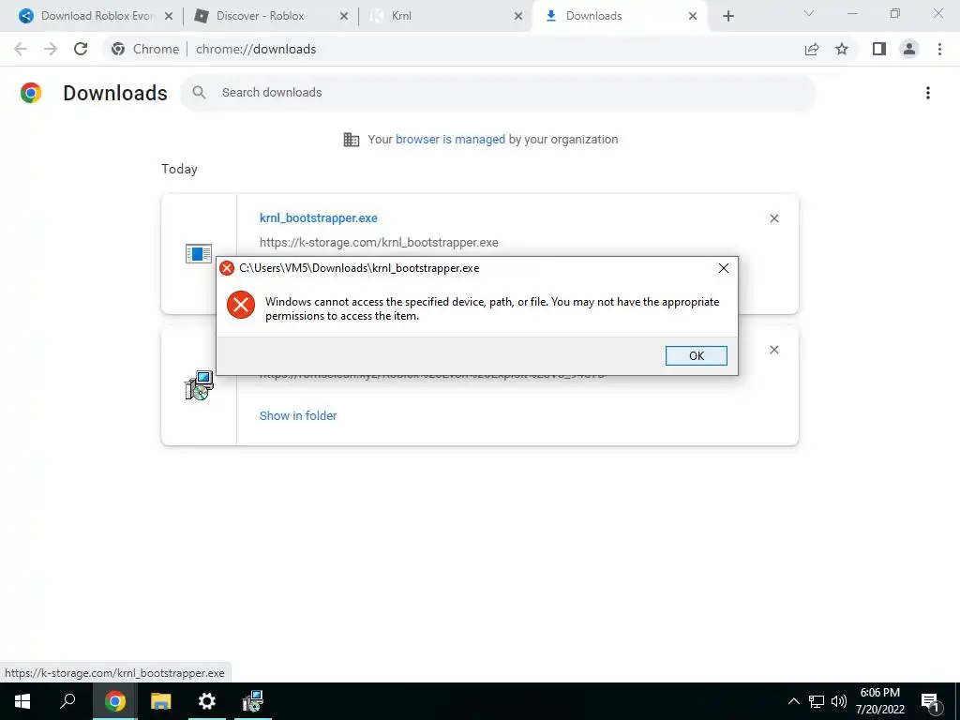Click the Chrome site info chip
960x720 pixels.
(x=145, y=49)
